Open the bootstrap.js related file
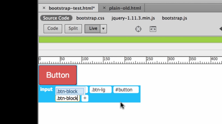The height and width of the screenshot is (124, 222). [x=175, y=18]
